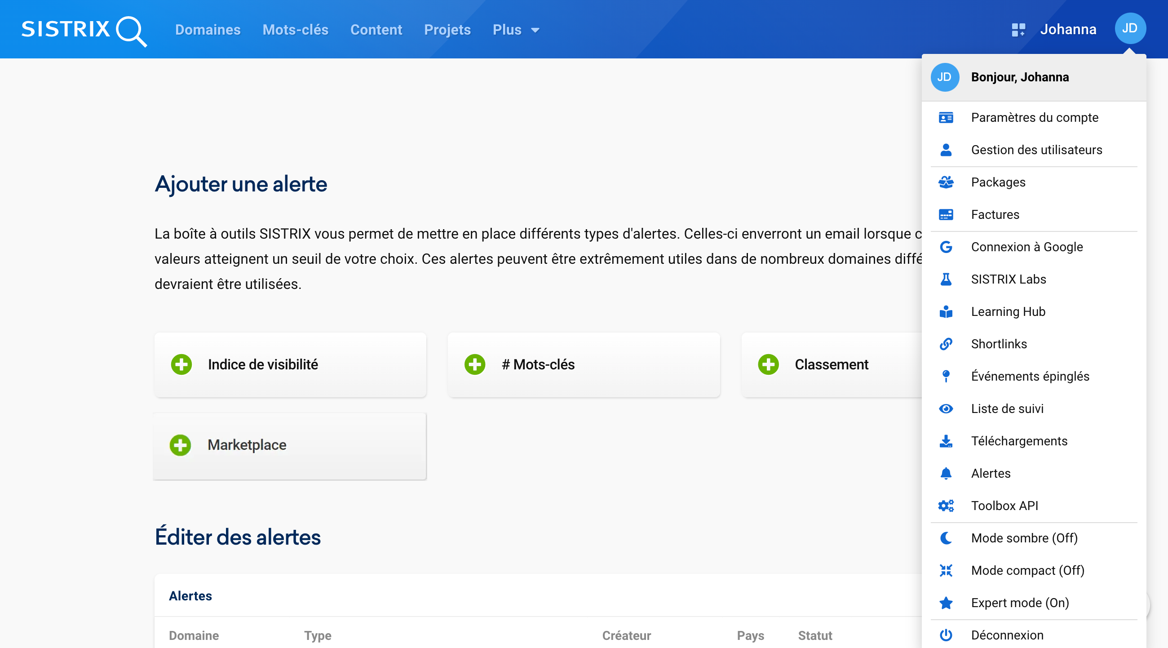The height and width of the screenshot is (648, 1168).
Task: Open Alertes in the user menu
Action: click(1034, 473)
